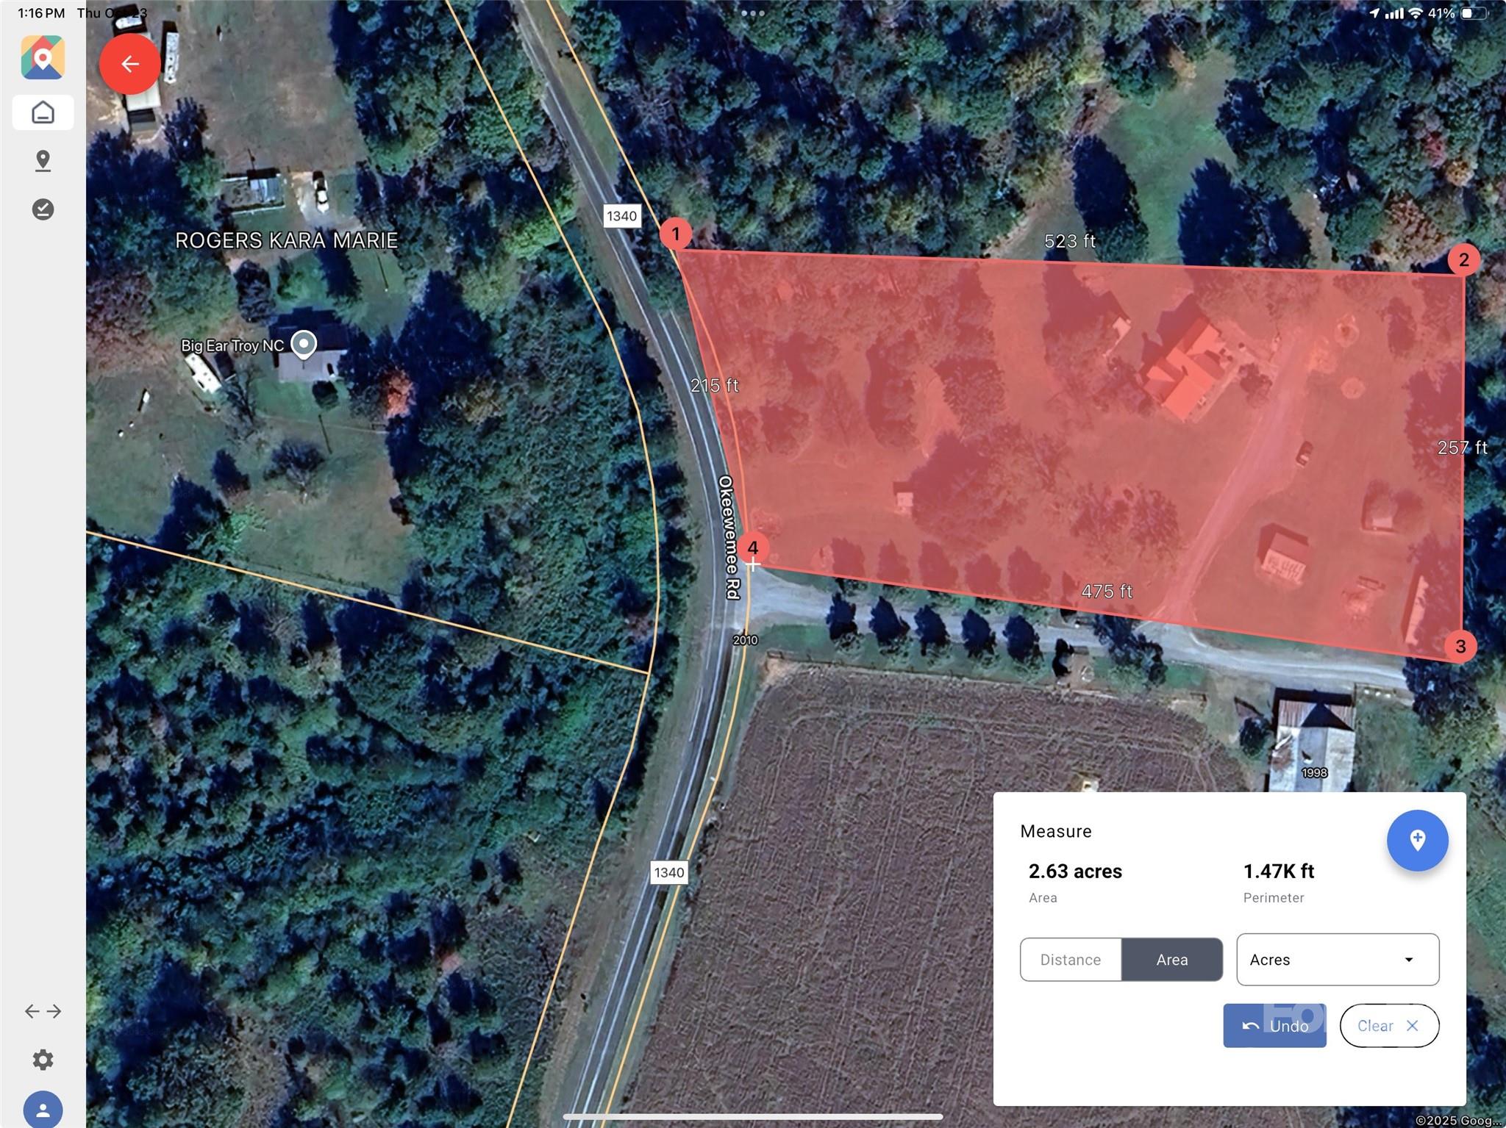Click the Acres dropdown arrow
This screenshot has width=1506, height=1128.
(x=1409, y=960)
